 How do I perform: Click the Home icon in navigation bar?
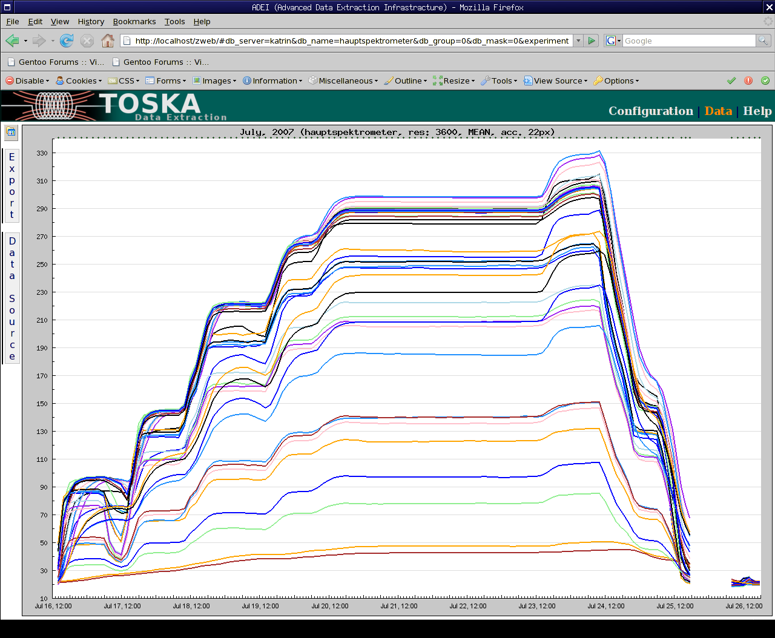click(x=108, y=41)
